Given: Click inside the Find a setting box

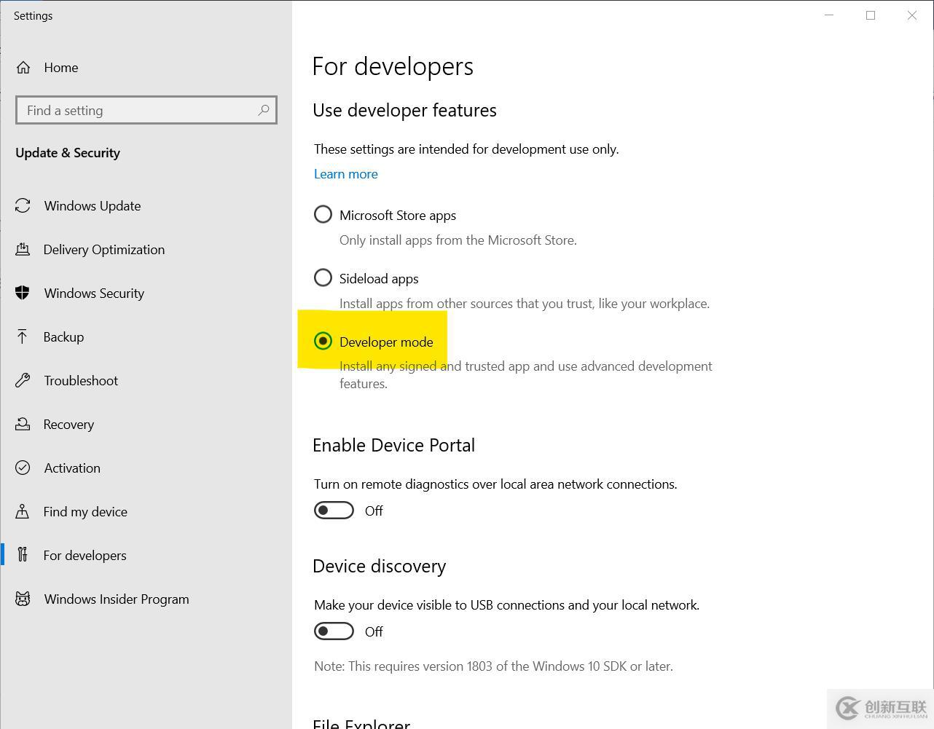Looking at the screenshot, I should (x=131, y=110).
